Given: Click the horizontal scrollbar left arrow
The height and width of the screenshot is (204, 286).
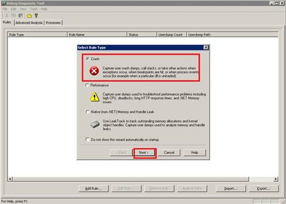Looking at the screenshot, I should click(x=10, y=179).
